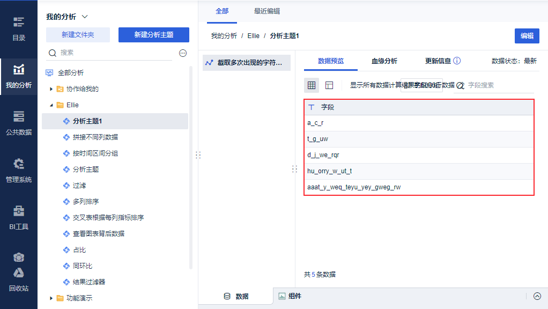Open 管理系统 gear icon in sidebar
This screenshot has height=309, width=548.
tap(19, 170)
